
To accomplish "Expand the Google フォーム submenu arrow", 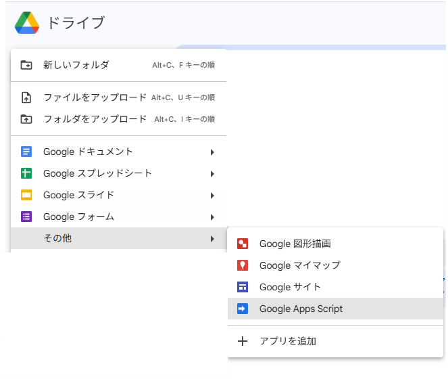I will click(x=212, y=217).
